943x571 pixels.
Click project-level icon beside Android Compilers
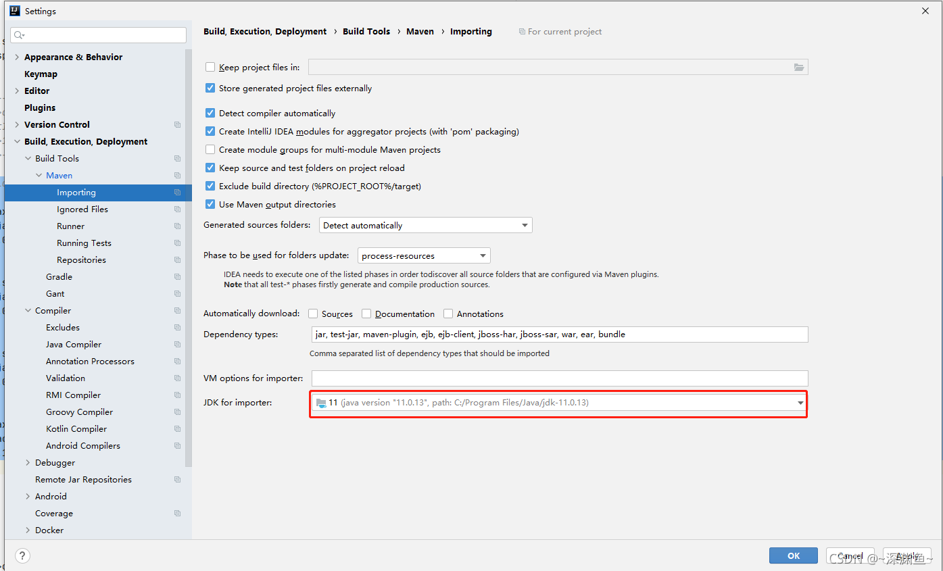point(177,445)
